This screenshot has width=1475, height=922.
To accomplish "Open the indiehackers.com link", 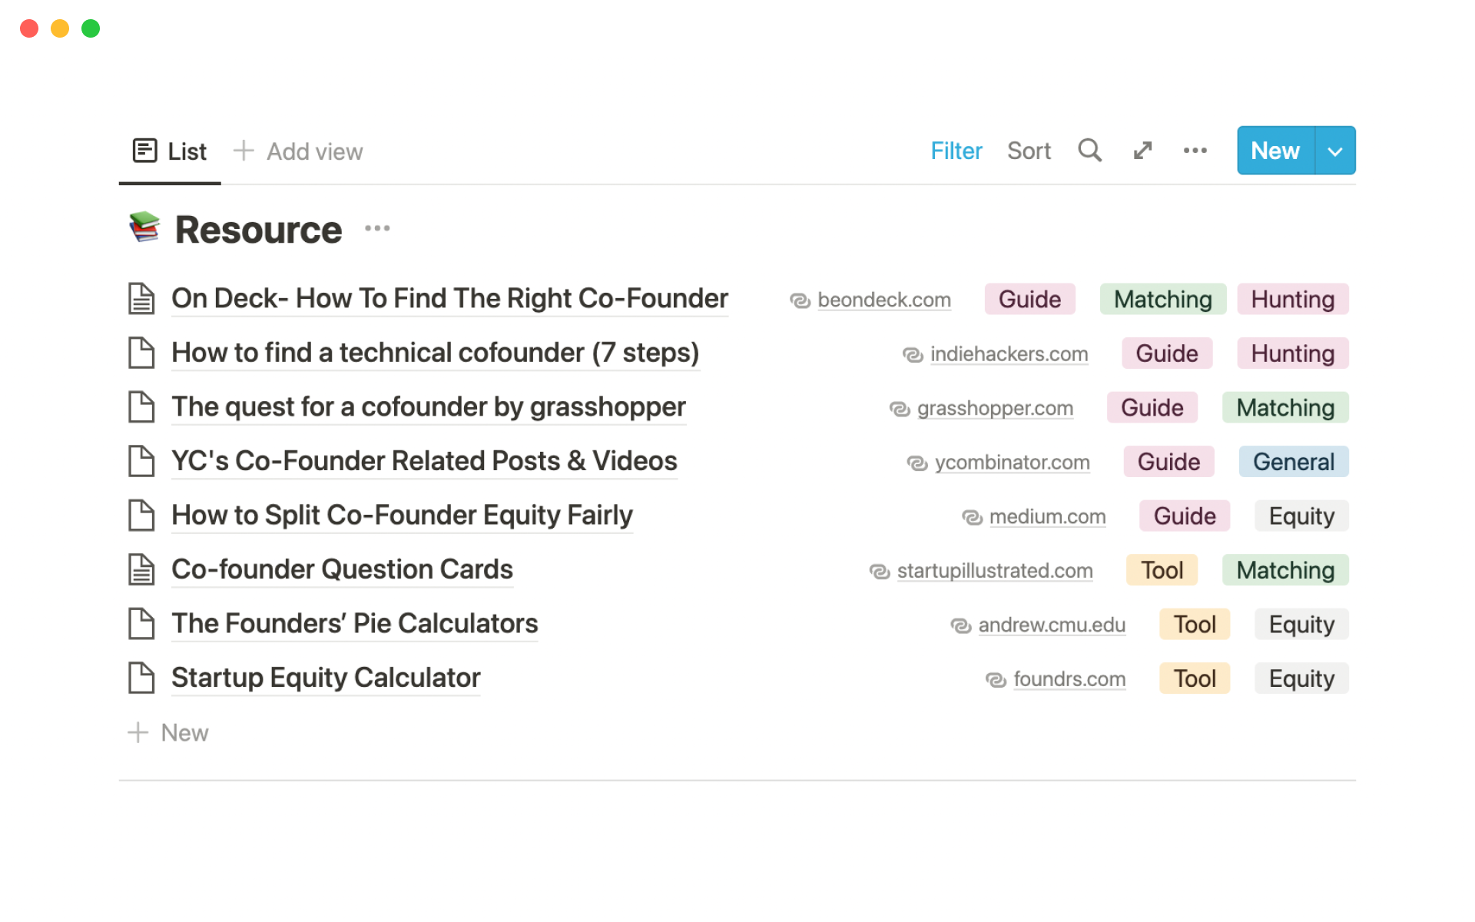I will coord(1009,354).
